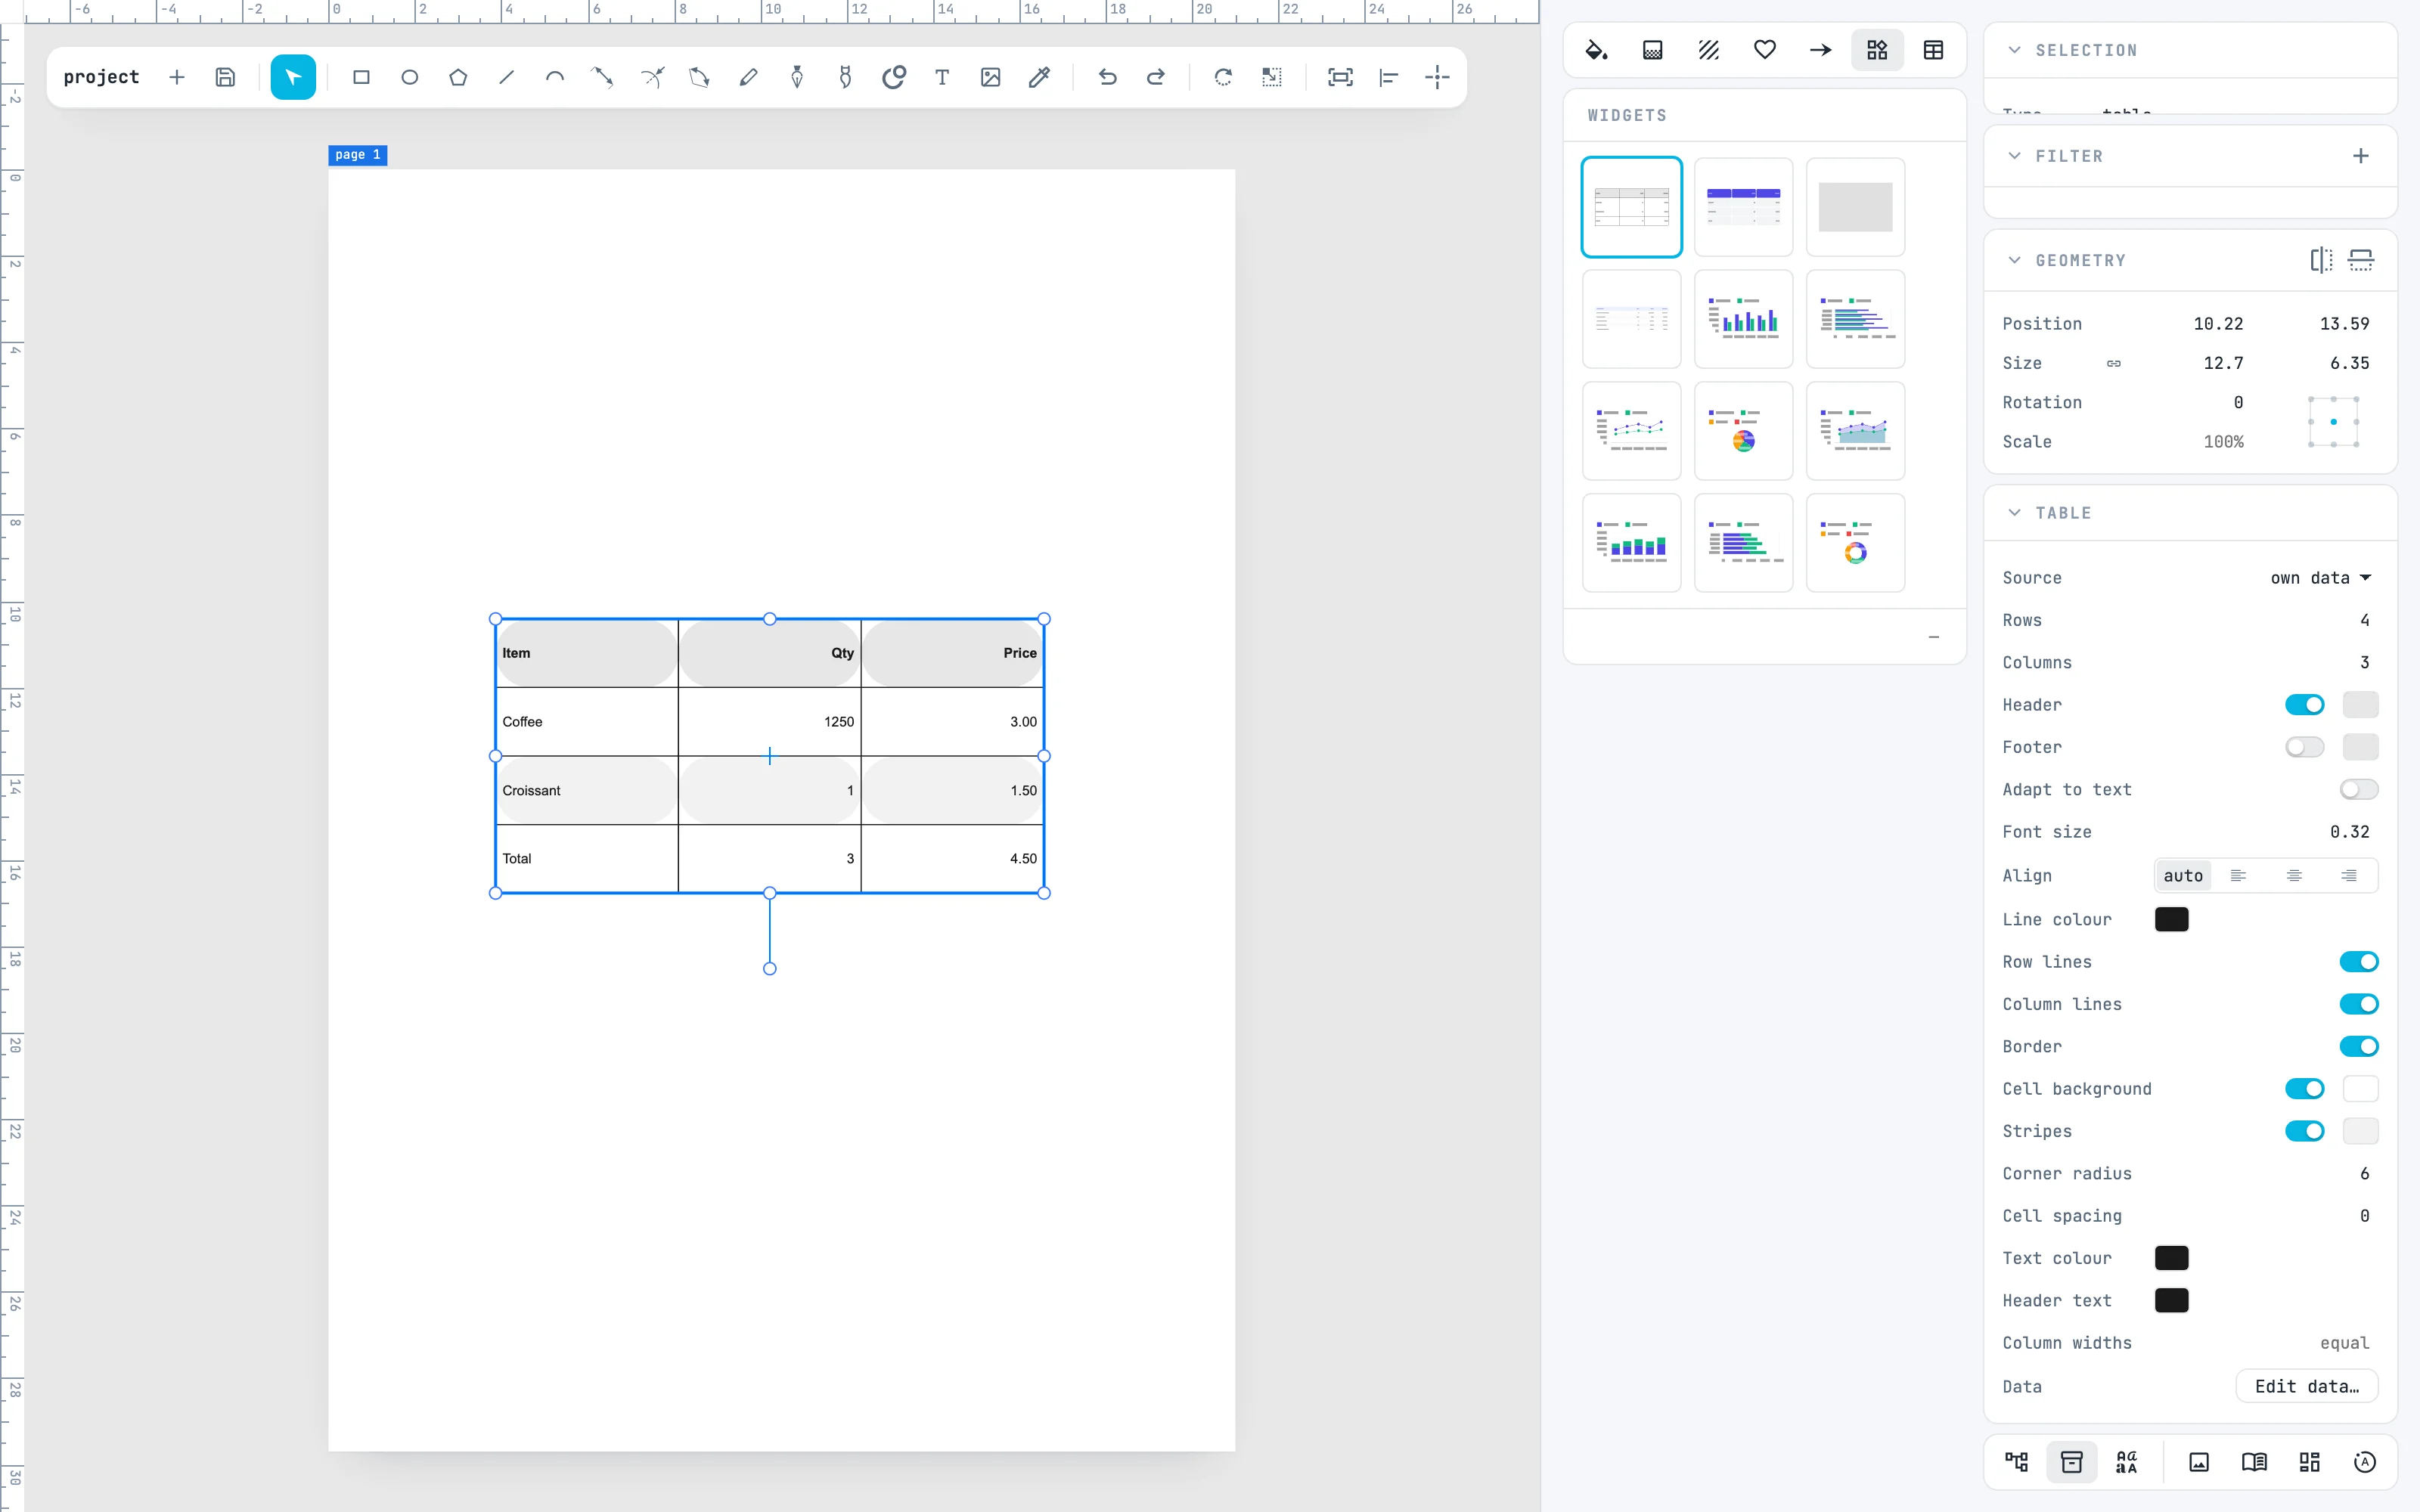
Task: Select the Text tool
Action: tap(942, 77)
